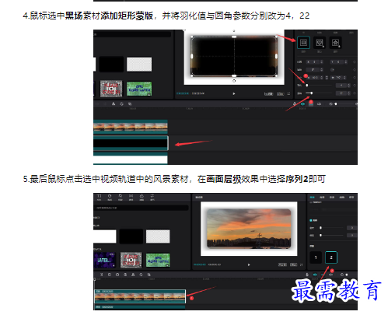Select the black clip on step 4 timeline
388x315 pixels.
pyautogui.click(x=131, y=143)
